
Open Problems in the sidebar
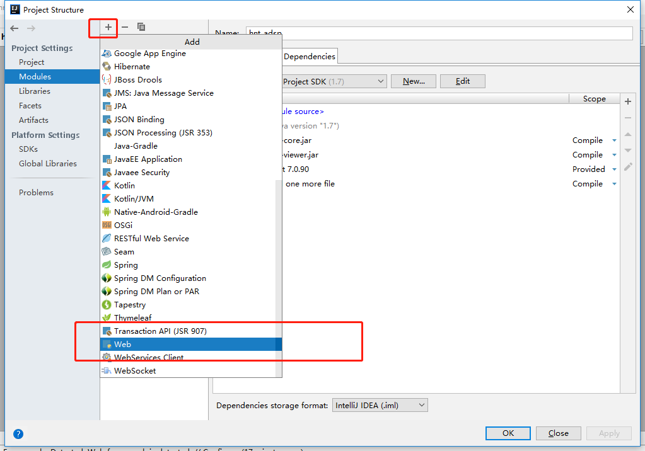coord(52,192)
